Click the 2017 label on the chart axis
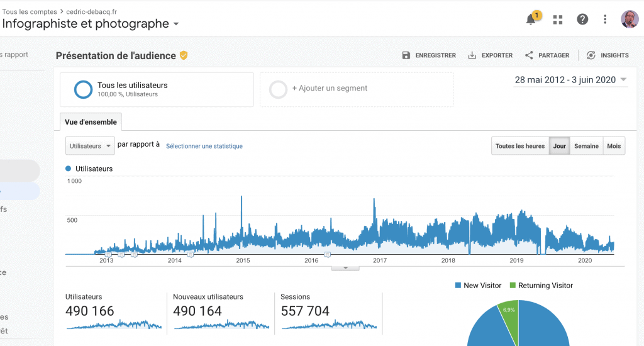This screenshot has height=346, width=644. [379, 260]
